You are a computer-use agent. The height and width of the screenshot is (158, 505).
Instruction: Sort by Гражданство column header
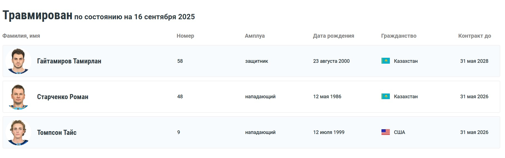399,36
